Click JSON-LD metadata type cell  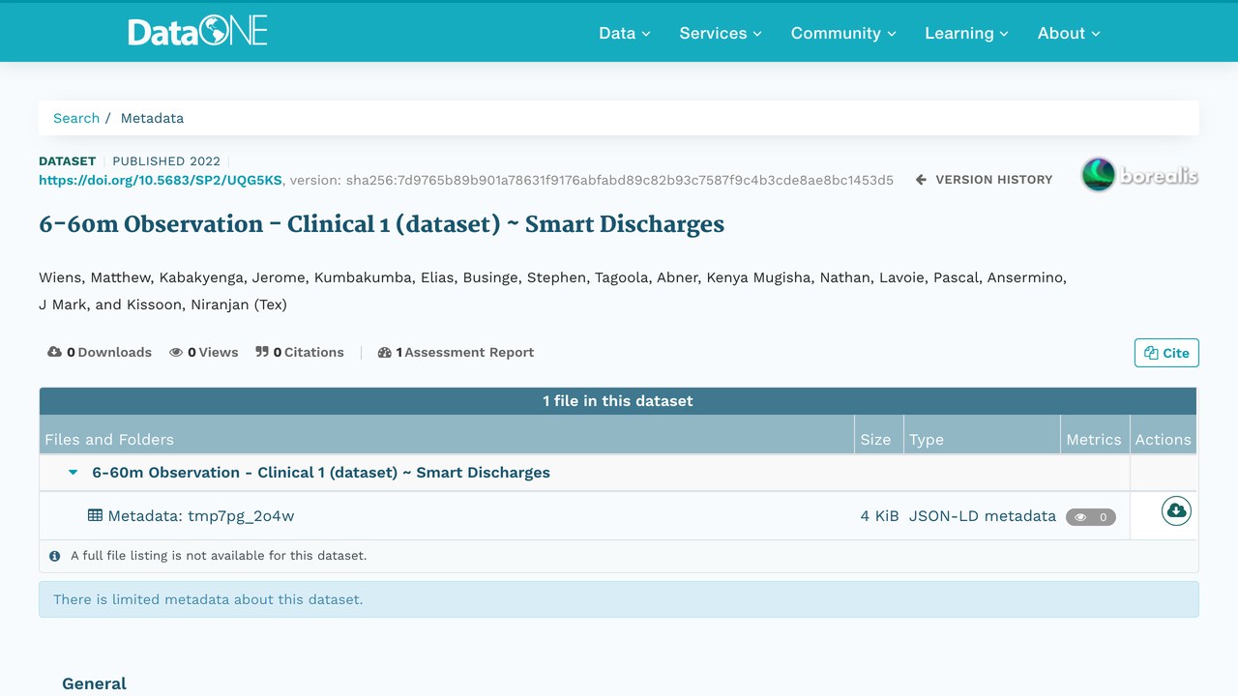[x=983, y=516]
